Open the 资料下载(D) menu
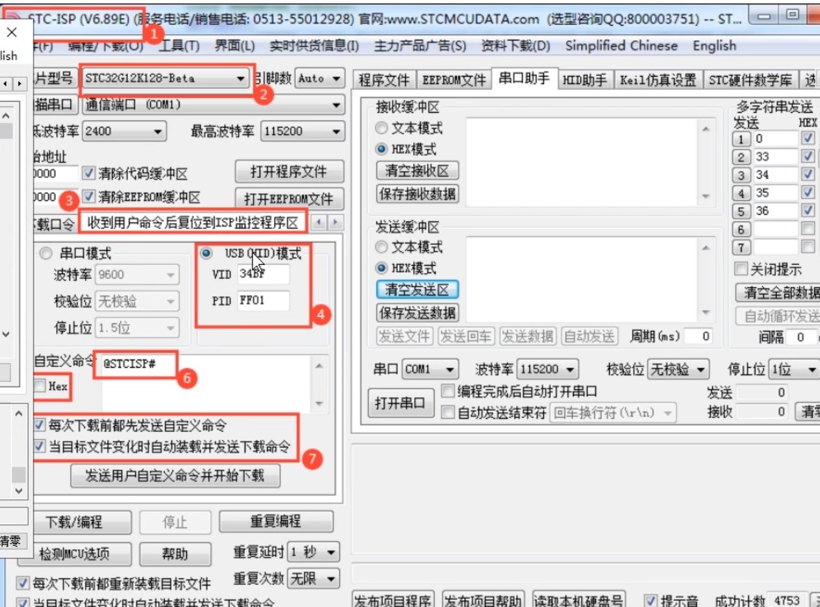The image size is (820, 607). (515, 46)
